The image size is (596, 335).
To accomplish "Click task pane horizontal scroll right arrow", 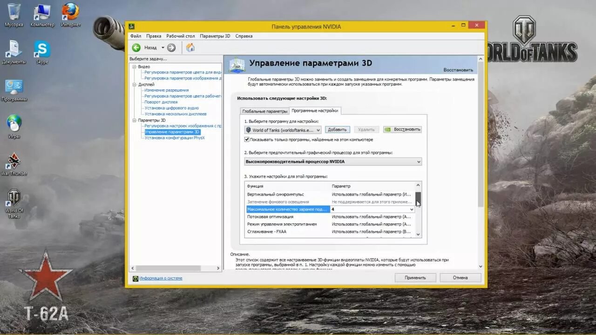I will tap(218, 268).
